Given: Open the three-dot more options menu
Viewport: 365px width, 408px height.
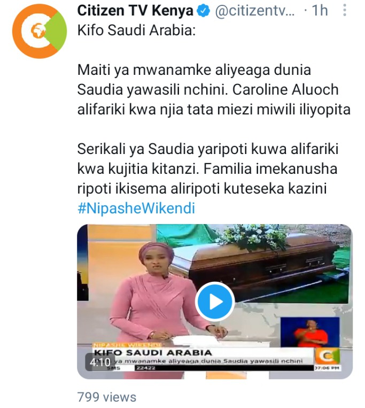Looking at the screenshot, I should (345, 11).
